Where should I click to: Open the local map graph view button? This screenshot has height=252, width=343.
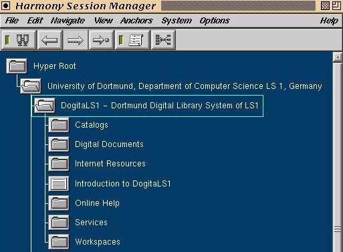point(163,40)
